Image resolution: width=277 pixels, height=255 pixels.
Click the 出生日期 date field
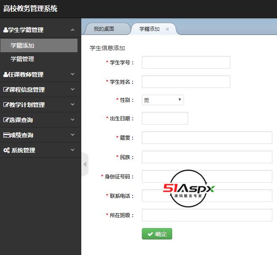165,118
